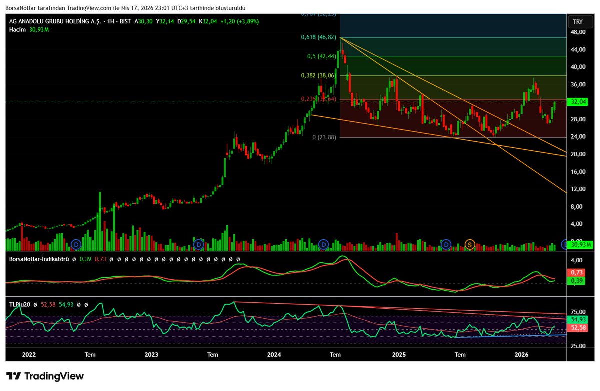Click the green 54,93 axis value tag
This screenshot has width=600, height=391.
coord(578,320)
